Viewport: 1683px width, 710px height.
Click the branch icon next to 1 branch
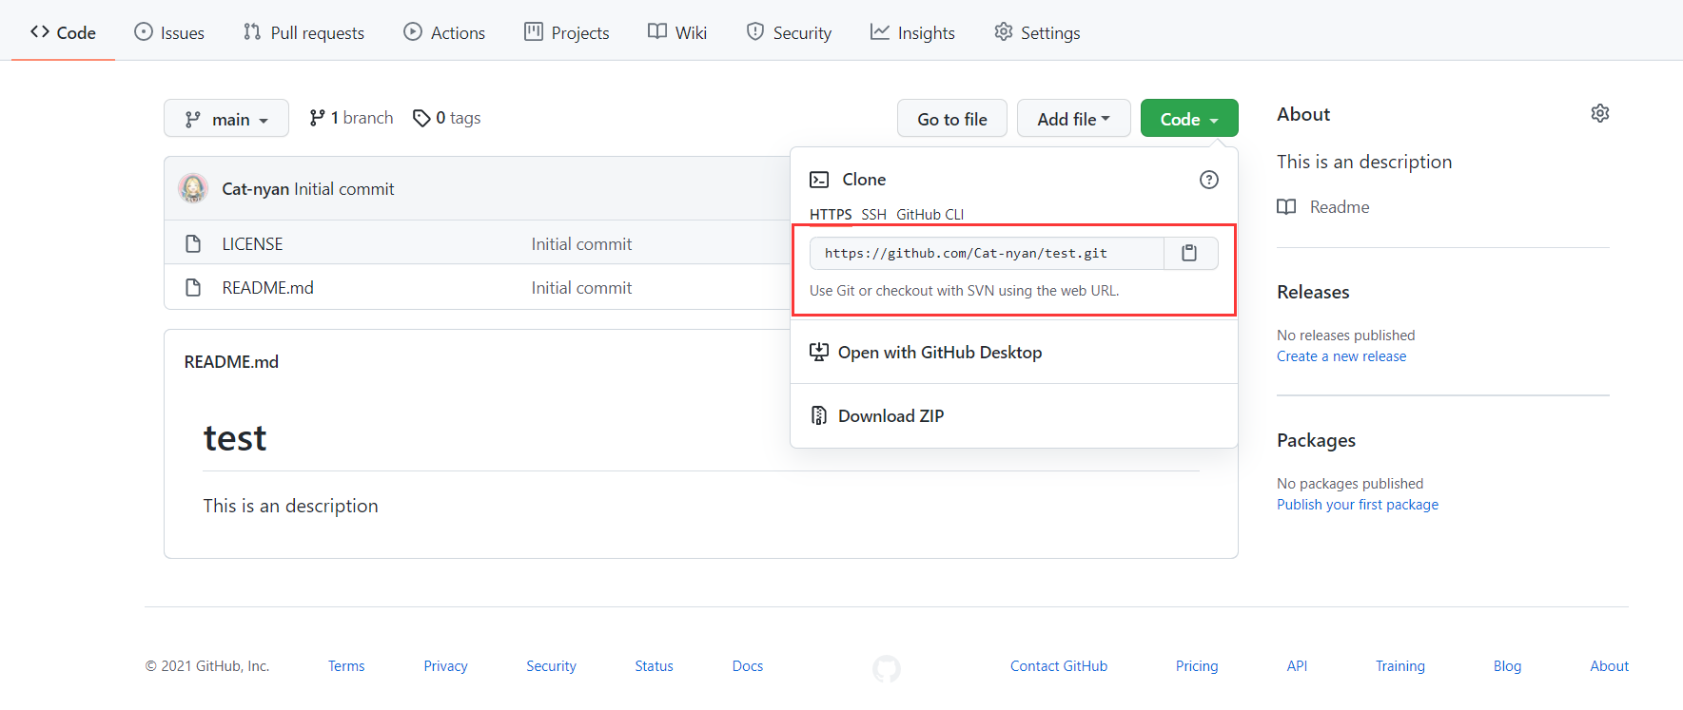[317, 118]
